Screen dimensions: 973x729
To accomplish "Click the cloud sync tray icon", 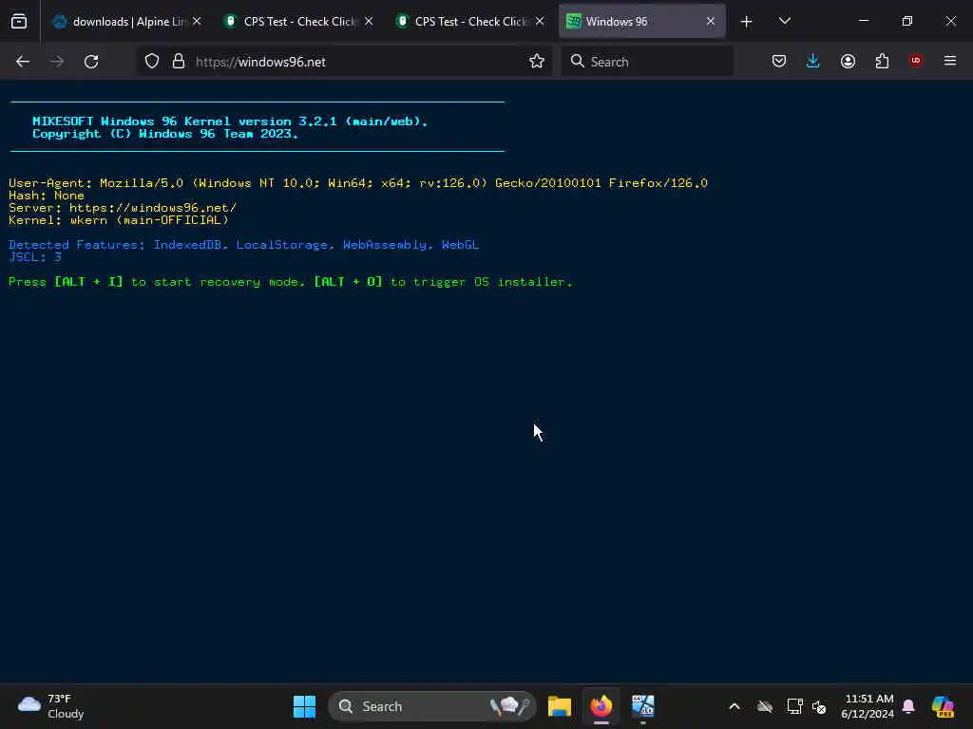I will point(765,706).
